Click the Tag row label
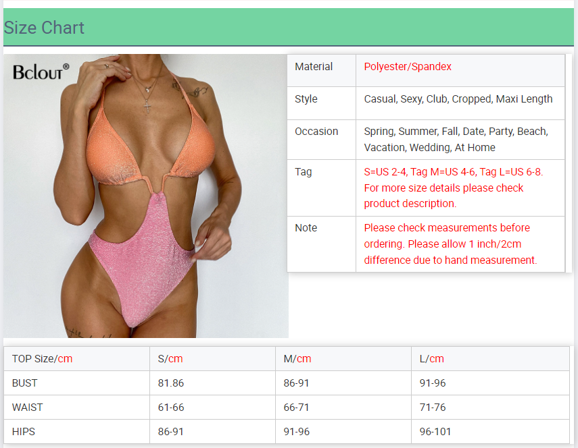Screen dimensions: 578x448 coord(304,172)
